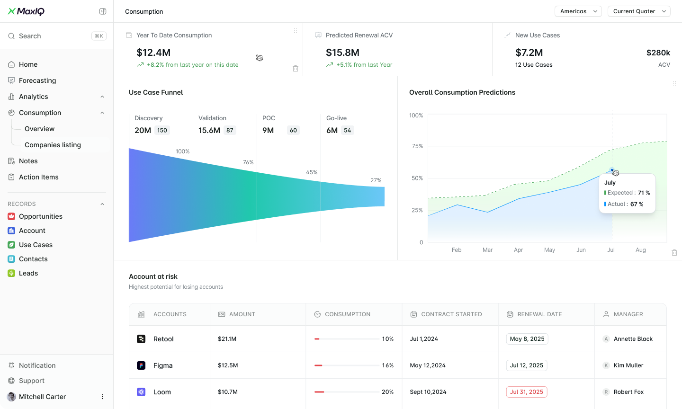Open the Current Quater dropdown
The width and height of the screenshot is (682, 409).
tap(638, 11)
